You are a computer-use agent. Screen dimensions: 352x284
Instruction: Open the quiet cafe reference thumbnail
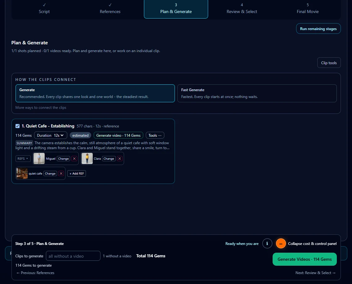pos(22,174)
